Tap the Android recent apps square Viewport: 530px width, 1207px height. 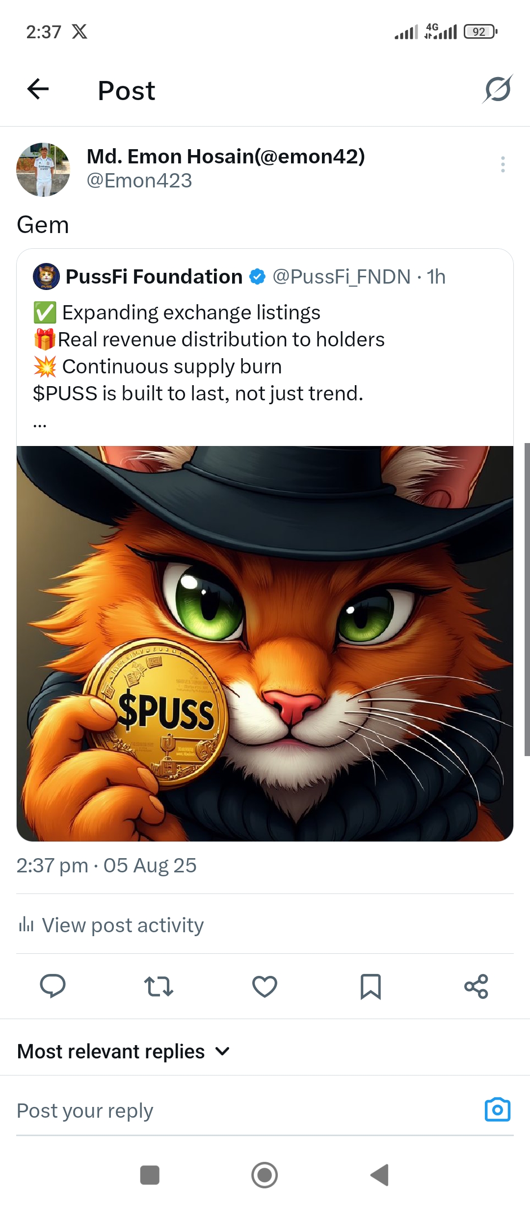pyautogui.click(x=150, y=1175)
